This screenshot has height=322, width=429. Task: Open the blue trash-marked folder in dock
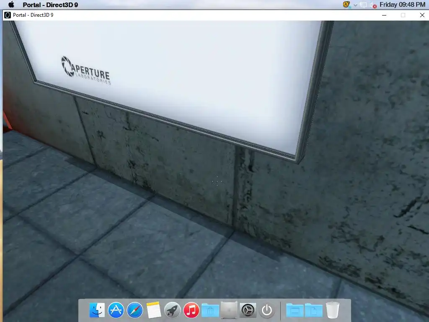(x=210, y=311)
